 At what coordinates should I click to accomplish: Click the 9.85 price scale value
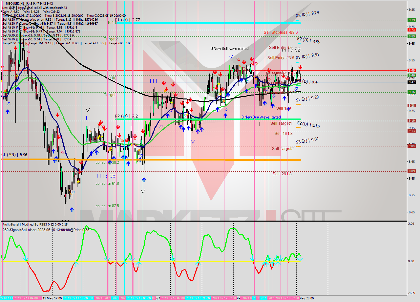[x=411, y=10]
